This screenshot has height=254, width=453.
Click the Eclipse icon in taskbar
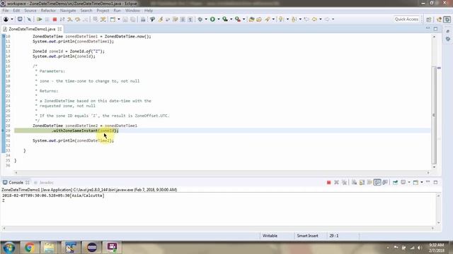pyautogui.click(x=92, y=248)
